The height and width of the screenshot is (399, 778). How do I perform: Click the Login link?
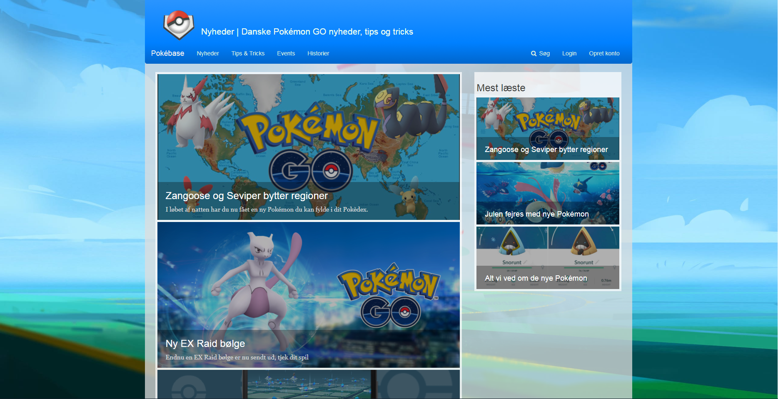pyautogui.click(x=569, y=53)
